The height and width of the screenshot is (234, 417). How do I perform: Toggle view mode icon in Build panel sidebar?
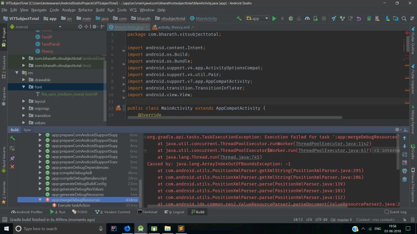pos(13,148)
